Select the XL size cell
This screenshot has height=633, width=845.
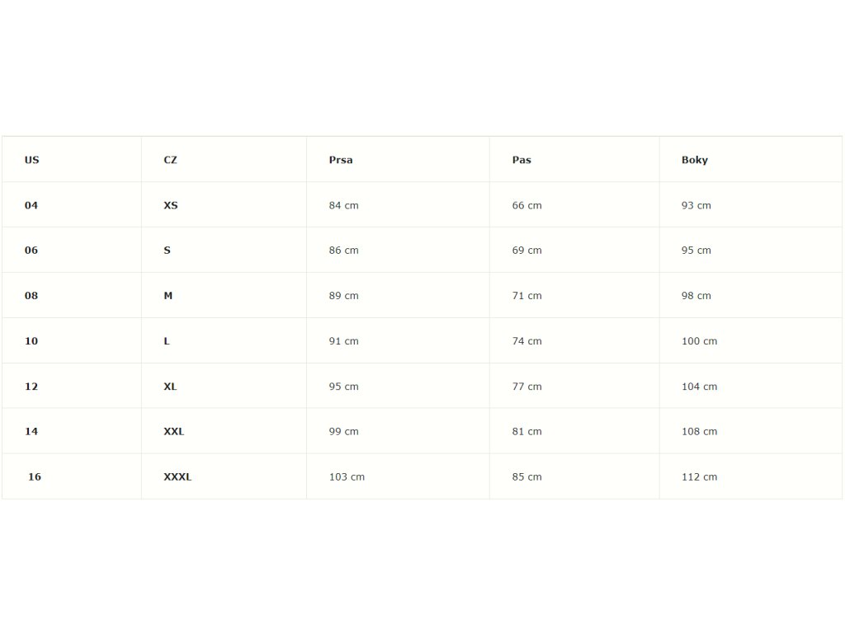coord(171,387)
